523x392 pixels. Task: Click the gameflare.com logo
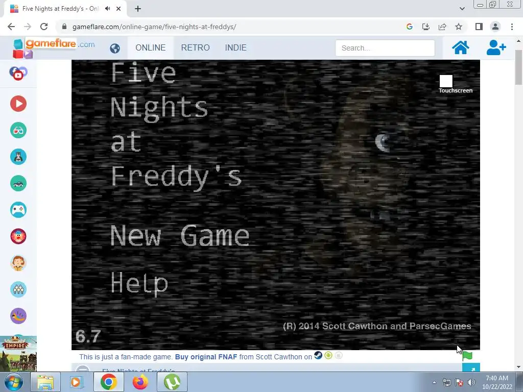[x=53, y=47]
